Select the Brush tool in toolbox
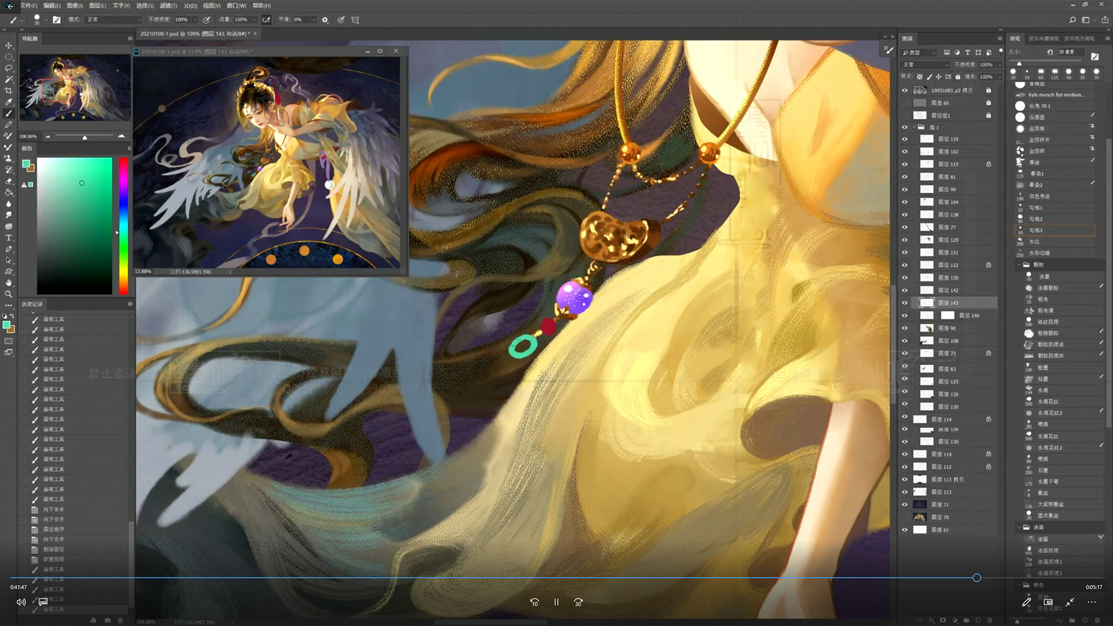The height and width of the screenshot is (626, 1113). pos(9,114)
